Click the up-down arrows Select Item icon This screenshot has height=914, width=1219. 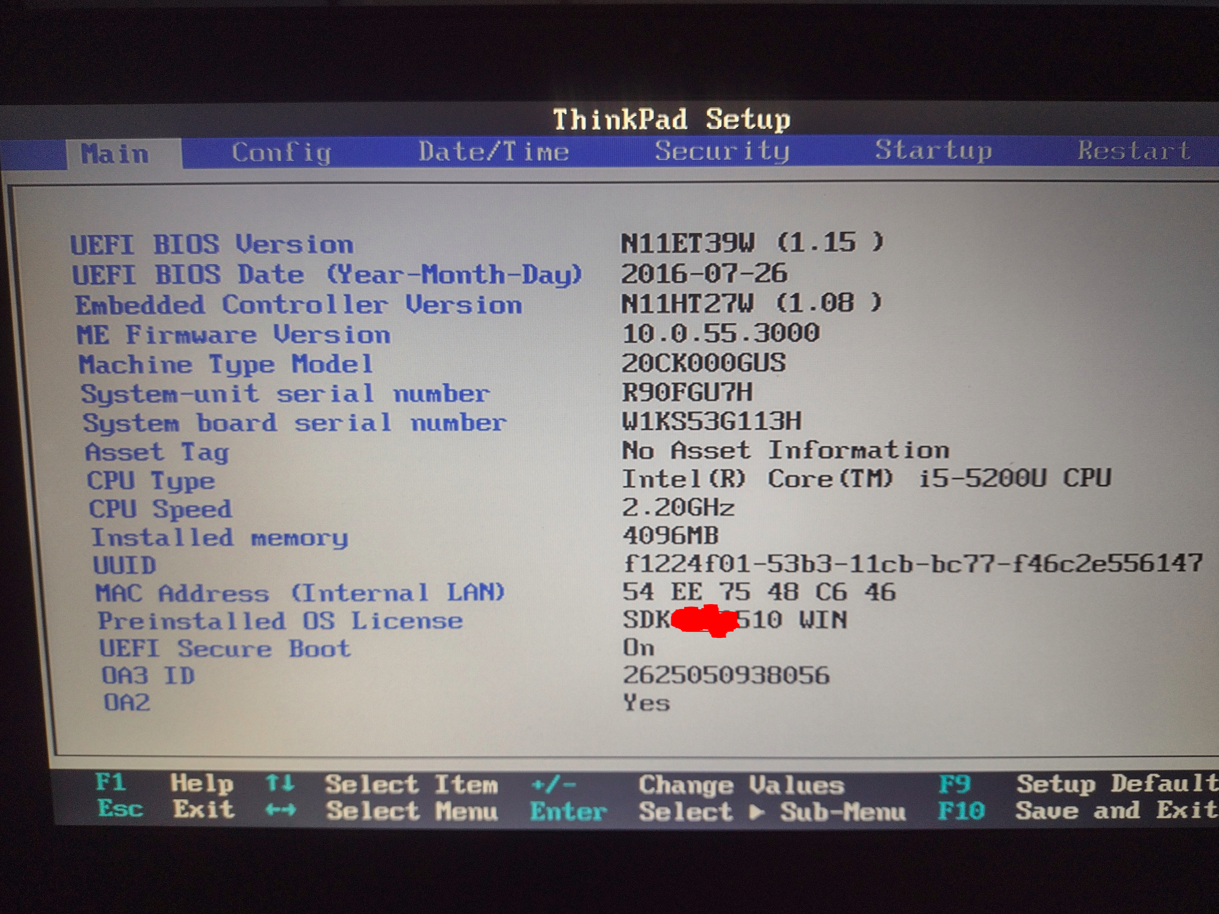[x=279, y=783]
